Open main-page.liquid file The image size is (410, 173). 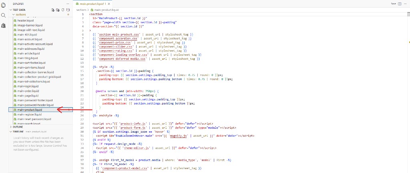28,96
